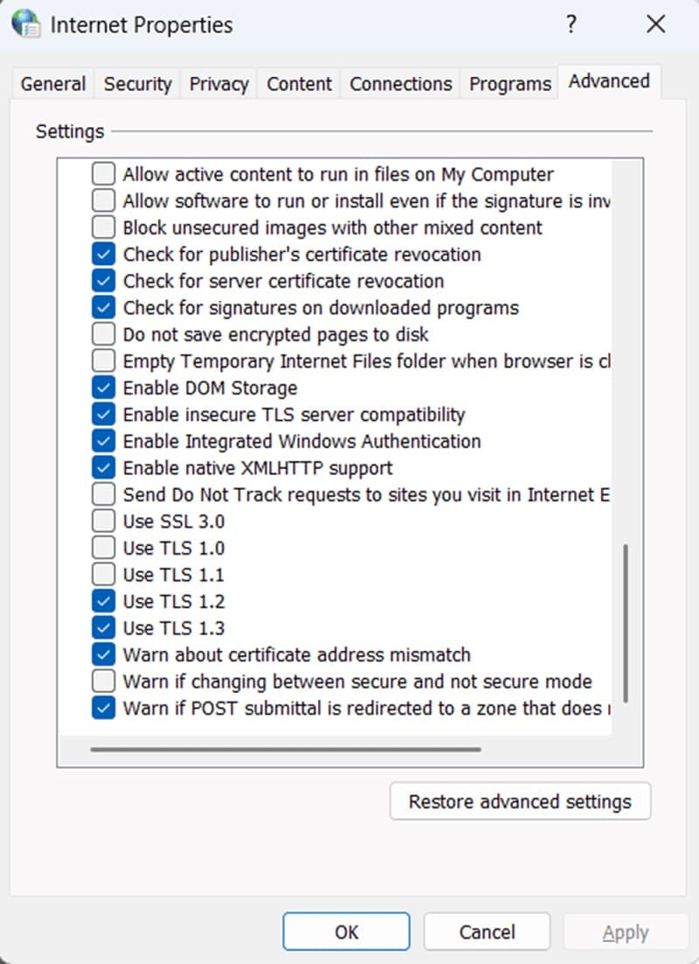This screenshot has width=699, height=964.
Task: Open the Privacy tab
Action: click(x=218, y=84)
